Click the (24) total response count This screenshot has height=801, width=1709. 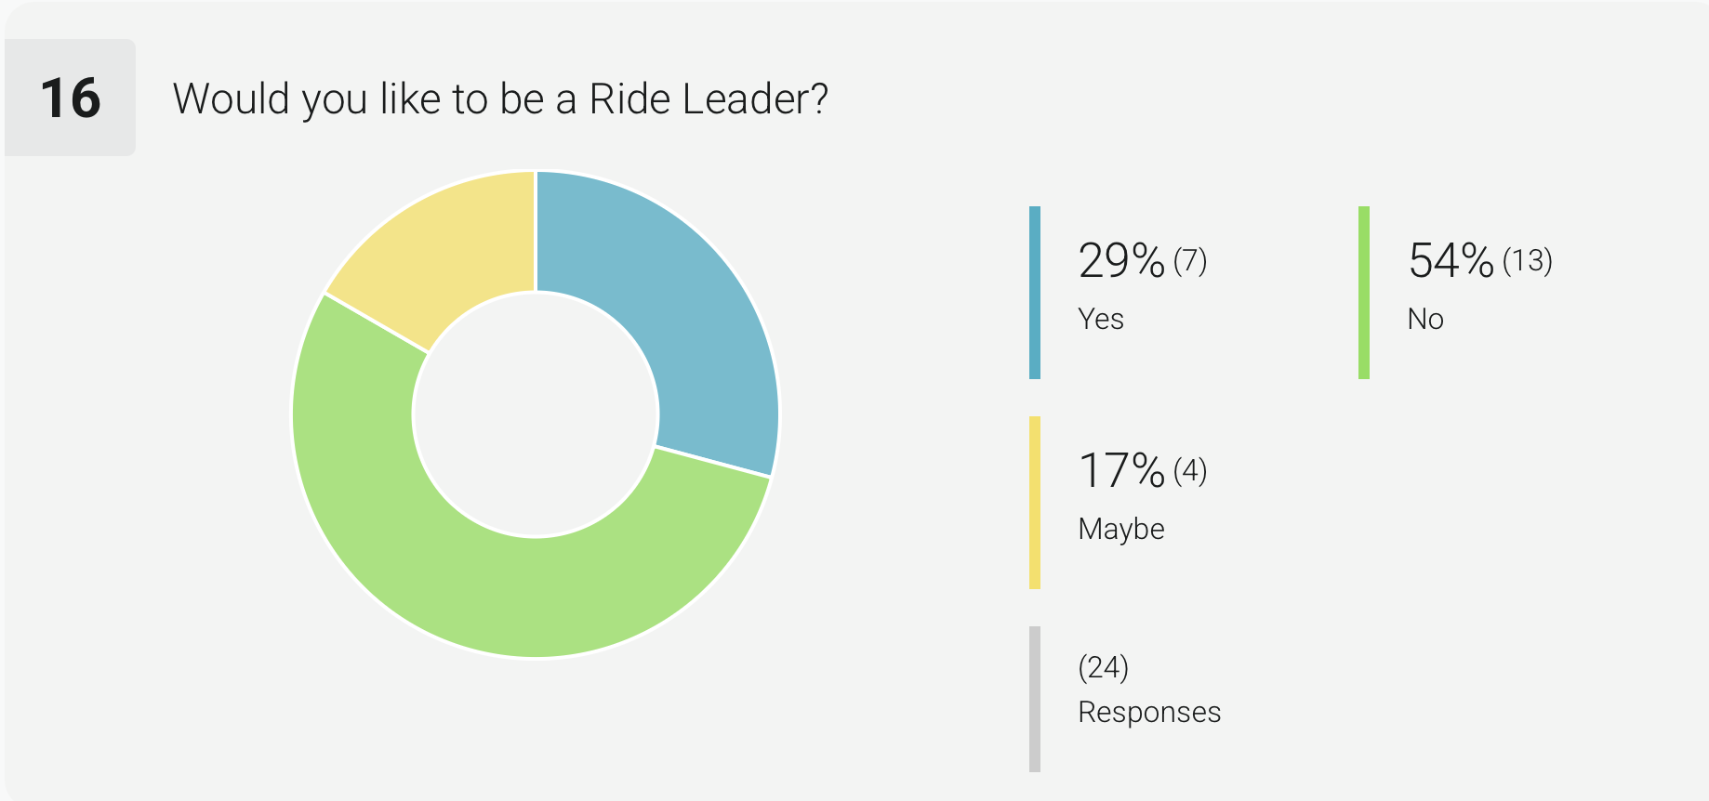(x=1104, y=668)
